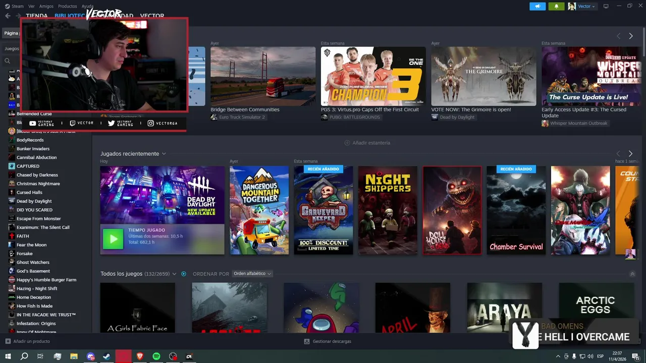Open Windows taskbar search
646x363 pixels.
pyautogui.click(x=24, y=356)
